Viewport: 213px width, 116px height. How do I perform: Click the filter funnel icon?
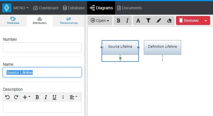(148, 20)
